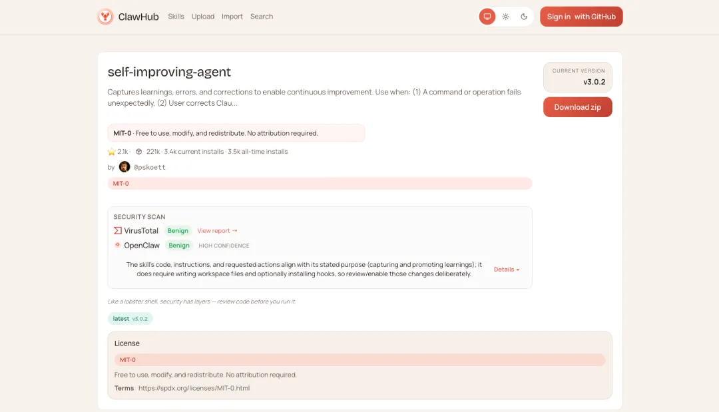Open the @pskoett author profile
Screen dimensions: 719x412
point(150,167)
